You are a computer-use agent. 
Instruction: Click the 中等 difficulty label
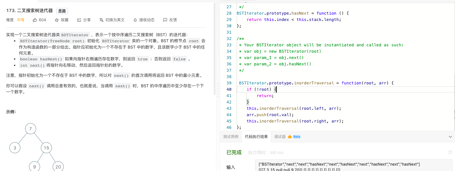pos(21,20)
